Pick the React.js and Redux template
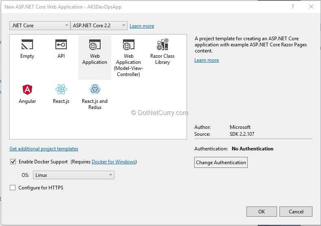Viewport: 321px width, 226px height. (x=95, y=97)
